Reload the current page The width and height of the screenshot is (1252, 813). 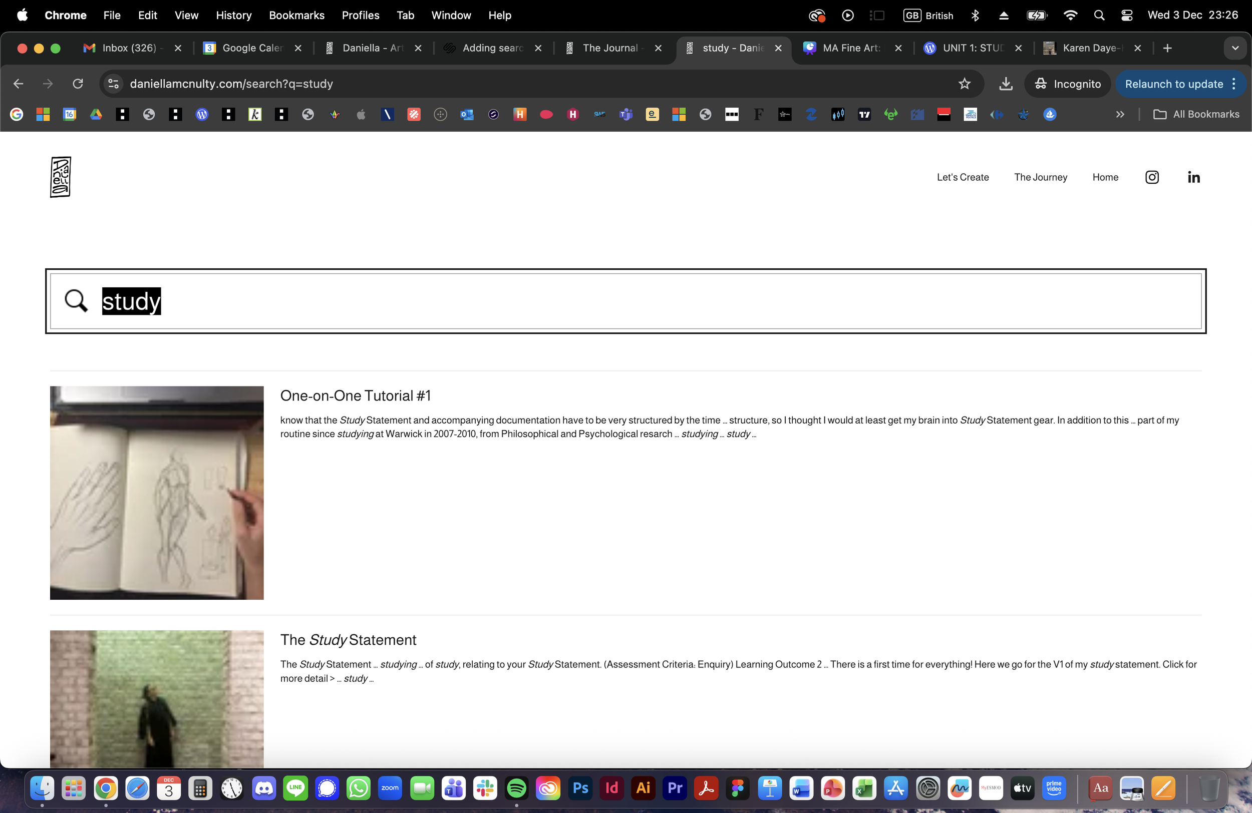[78, 84]
